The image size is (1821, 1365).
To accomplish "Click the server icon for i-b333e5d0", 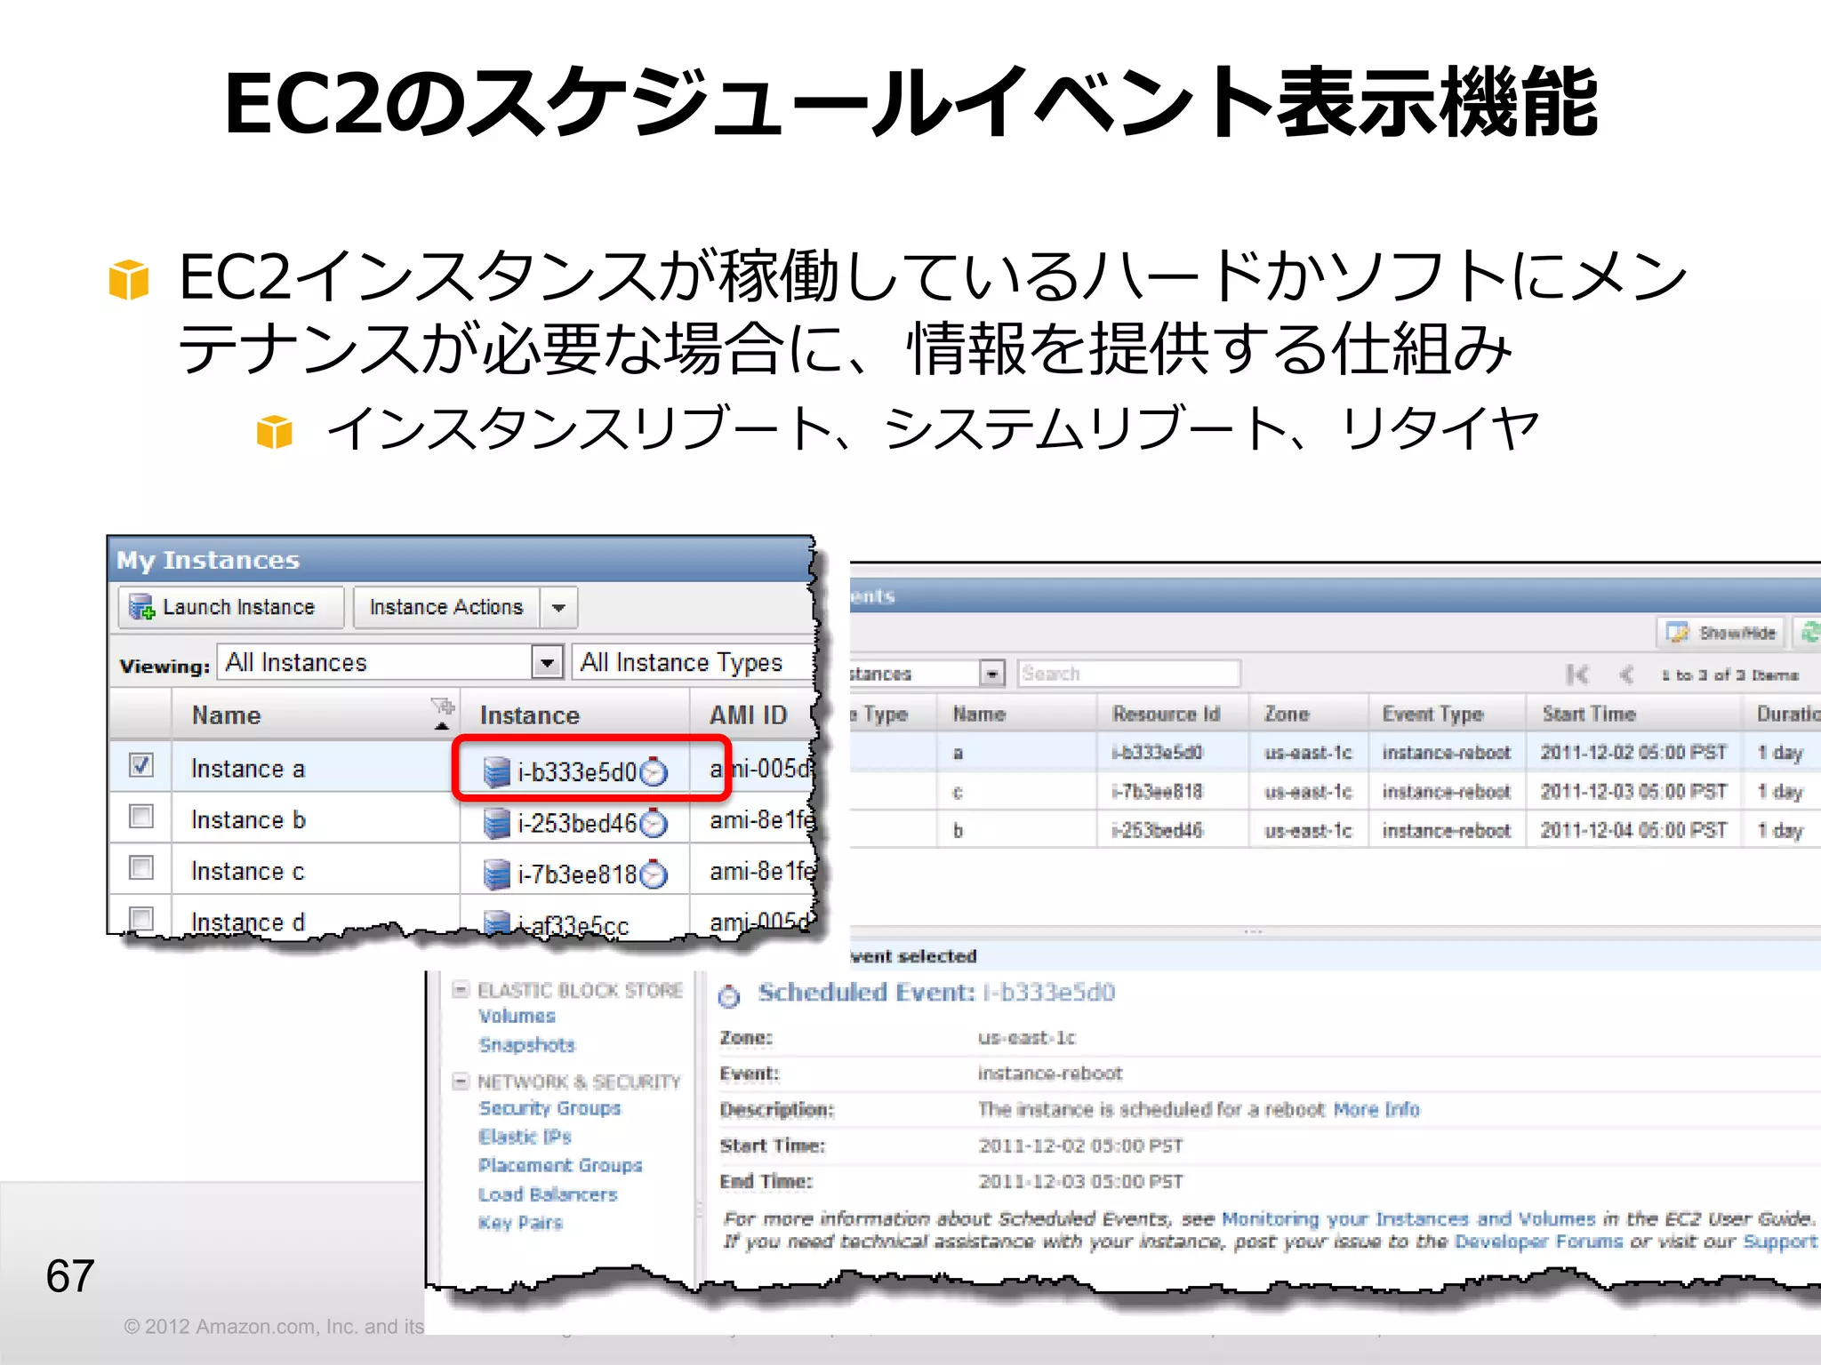I will point(496,771).
